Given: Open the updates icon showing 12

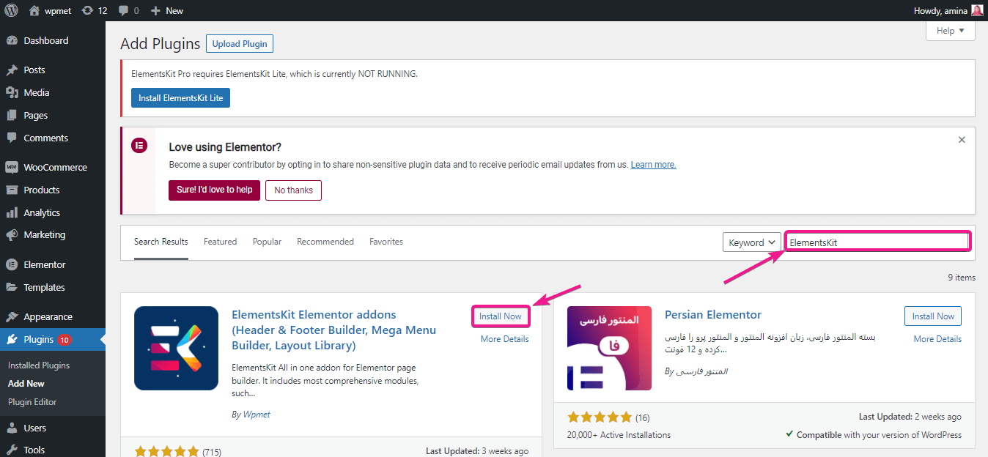Looking at the screenshot, I should click(x=87, y=10).
